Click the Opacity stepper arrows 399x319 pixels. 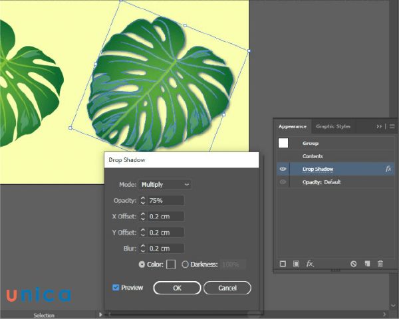[x=142, y=200]
